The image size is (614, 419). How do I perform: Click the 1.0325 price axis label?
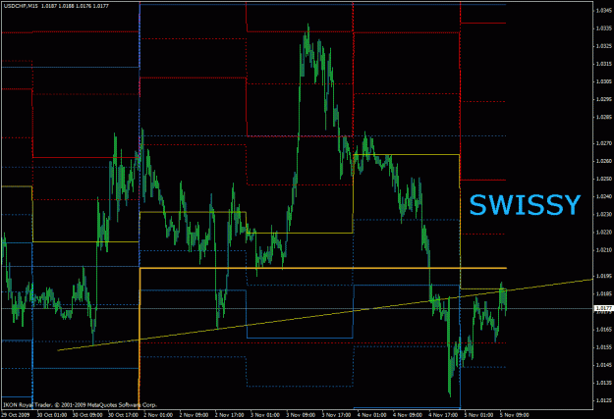coord(604,46)
